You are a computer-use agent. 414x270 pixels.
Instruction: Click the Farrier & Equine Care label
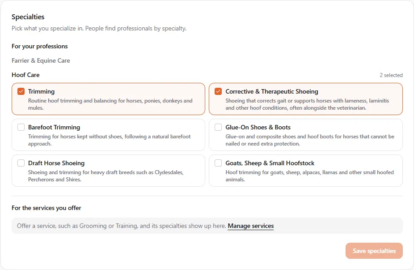click(x=41, y=60)
